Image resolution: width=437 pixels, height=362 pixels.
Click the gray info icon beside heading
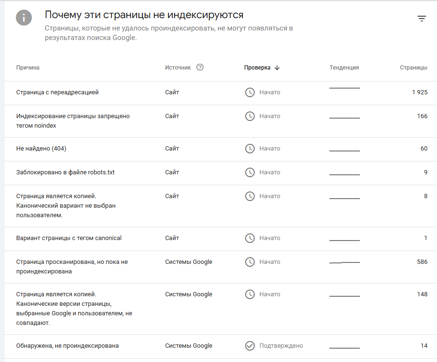point(24,18)
